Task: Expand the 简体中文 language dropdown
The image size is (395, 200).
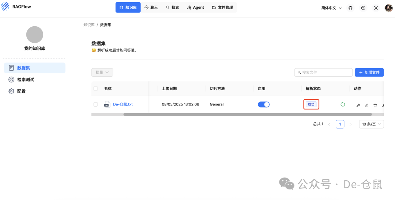Action: click(x=331, y=8)
